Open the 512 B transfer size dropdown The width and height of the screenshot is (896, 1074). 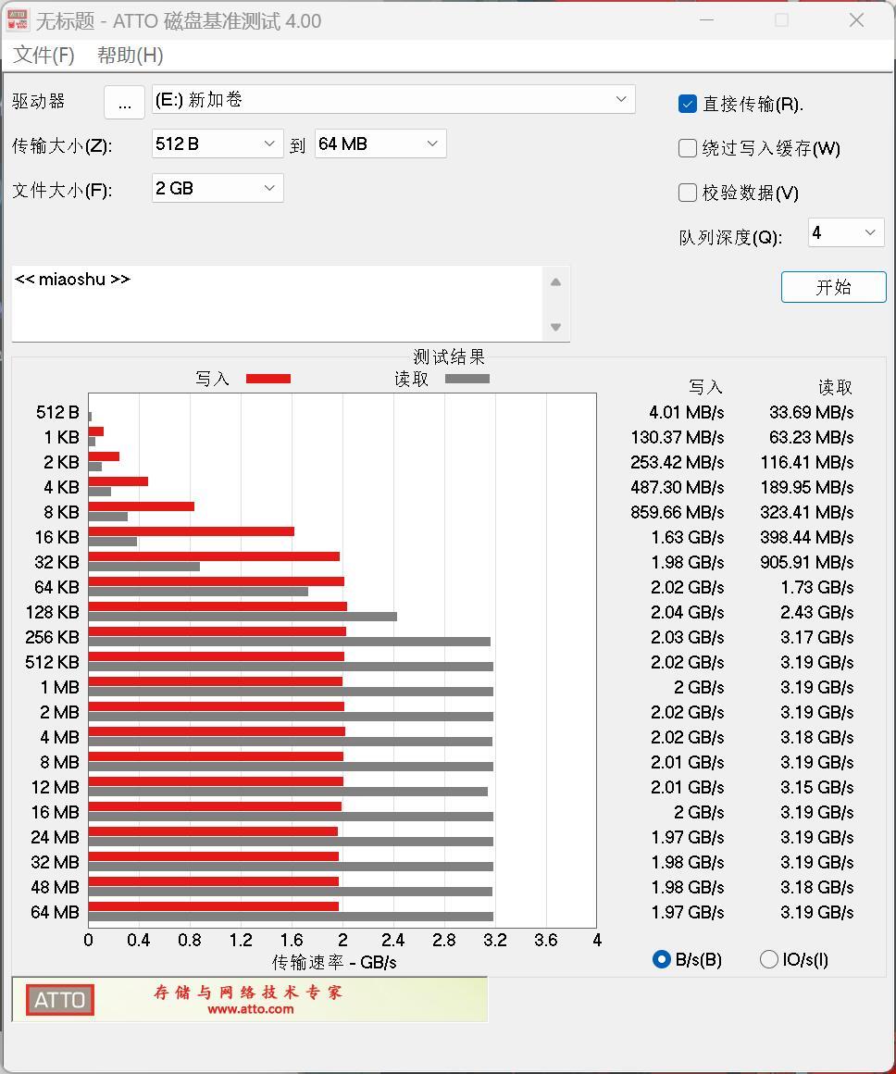point(218,144)
